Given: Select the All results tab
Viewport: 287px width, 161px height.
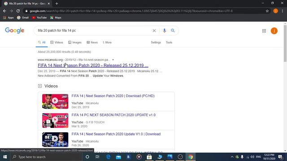Looking at the screenshot, I should click(42, 42).
